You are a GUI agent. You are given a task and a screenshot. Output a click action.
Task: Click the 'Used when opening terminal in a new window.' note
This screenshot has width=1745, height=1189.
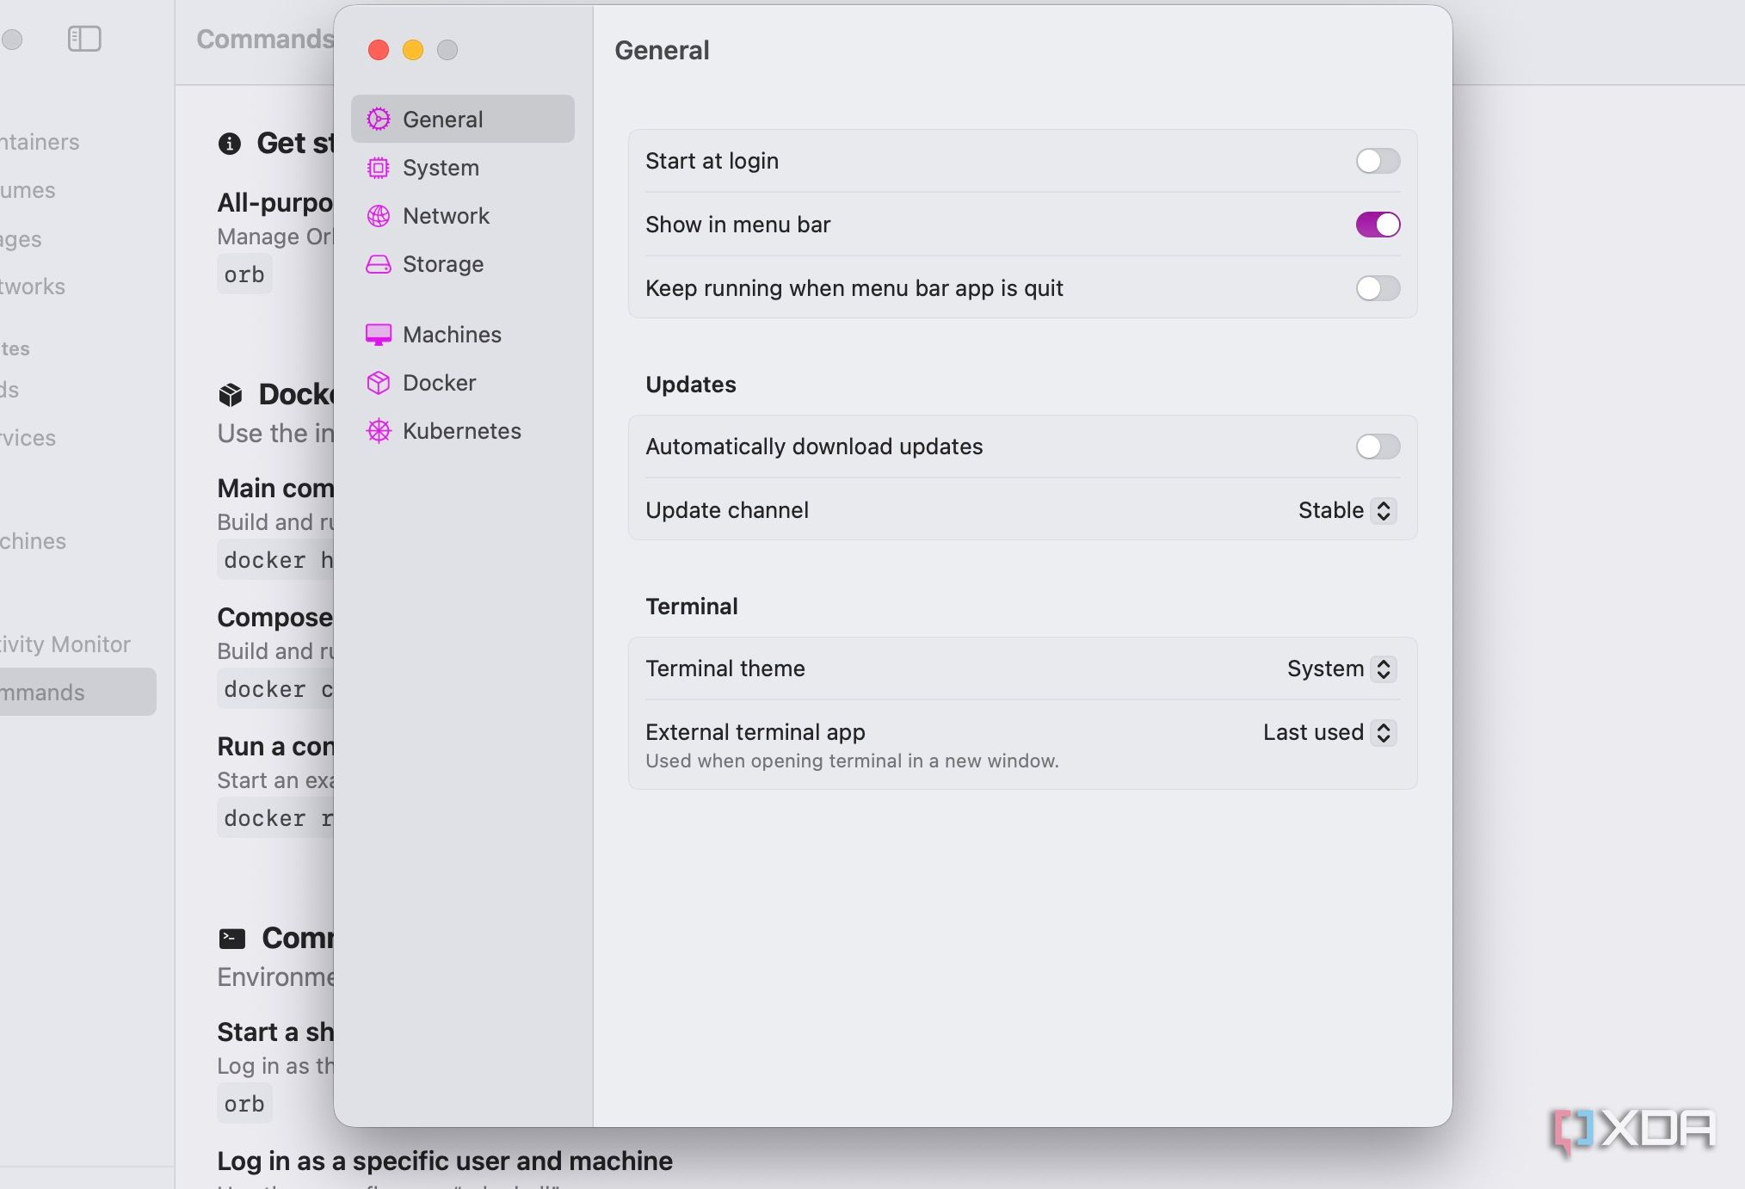[x=852, y=761]
